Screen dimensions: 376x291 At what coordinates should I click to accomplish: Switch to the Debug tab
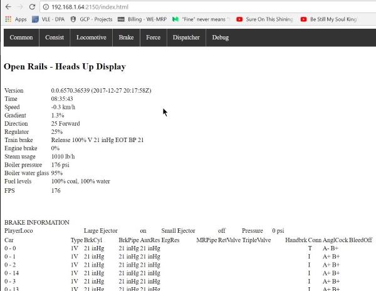221,38
